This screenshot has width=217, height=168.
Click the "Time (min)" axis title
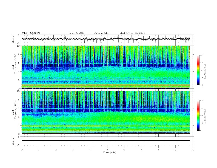click(x=110, y=152)
